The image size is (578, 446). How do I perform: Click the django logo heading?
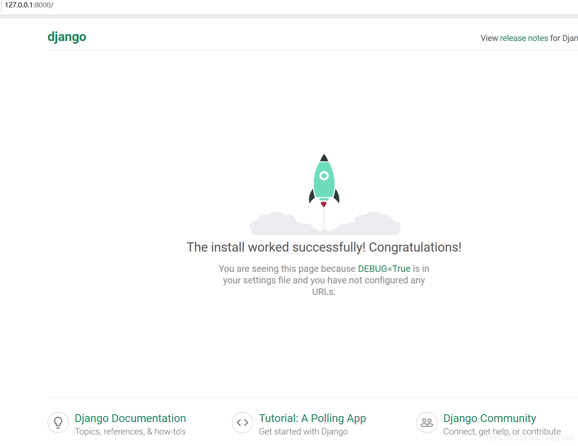click(67, 37)
